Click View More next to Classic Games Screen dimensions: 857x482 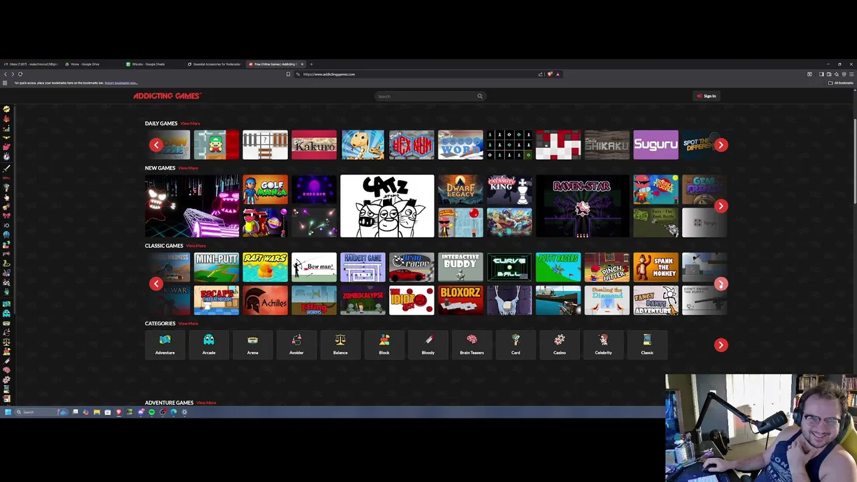[x=196, y=246]
